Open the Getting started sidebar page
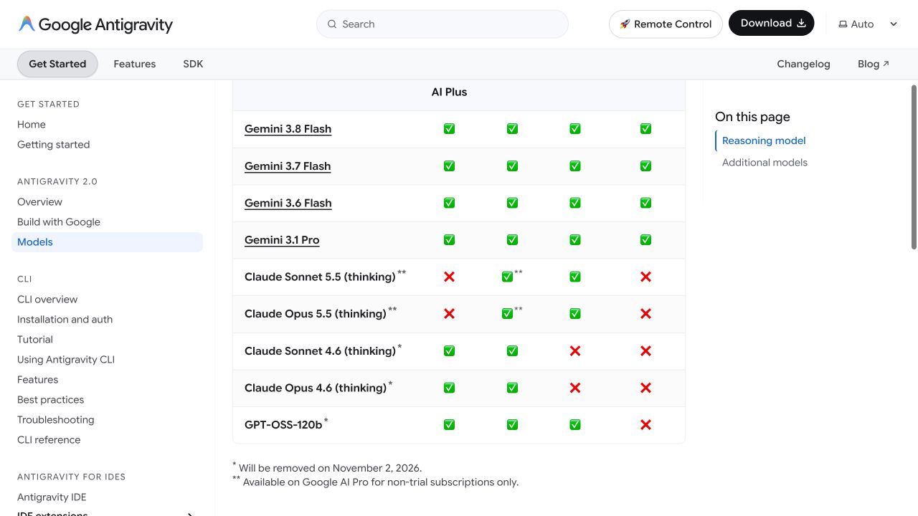Image resolution: width=918 pixels, height=516 pixels. point(54,145)
